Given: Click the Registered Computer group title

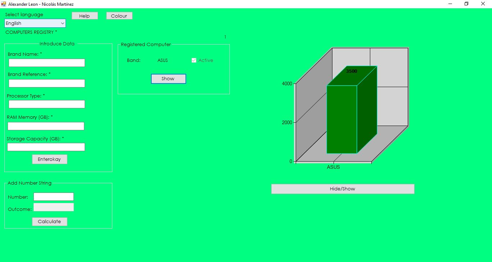Looking at the screenshot, I should 146,45.
